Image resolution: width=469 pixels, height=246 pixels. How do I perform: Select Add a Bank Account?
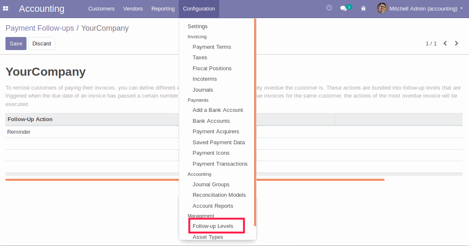(x=218, y=110)
